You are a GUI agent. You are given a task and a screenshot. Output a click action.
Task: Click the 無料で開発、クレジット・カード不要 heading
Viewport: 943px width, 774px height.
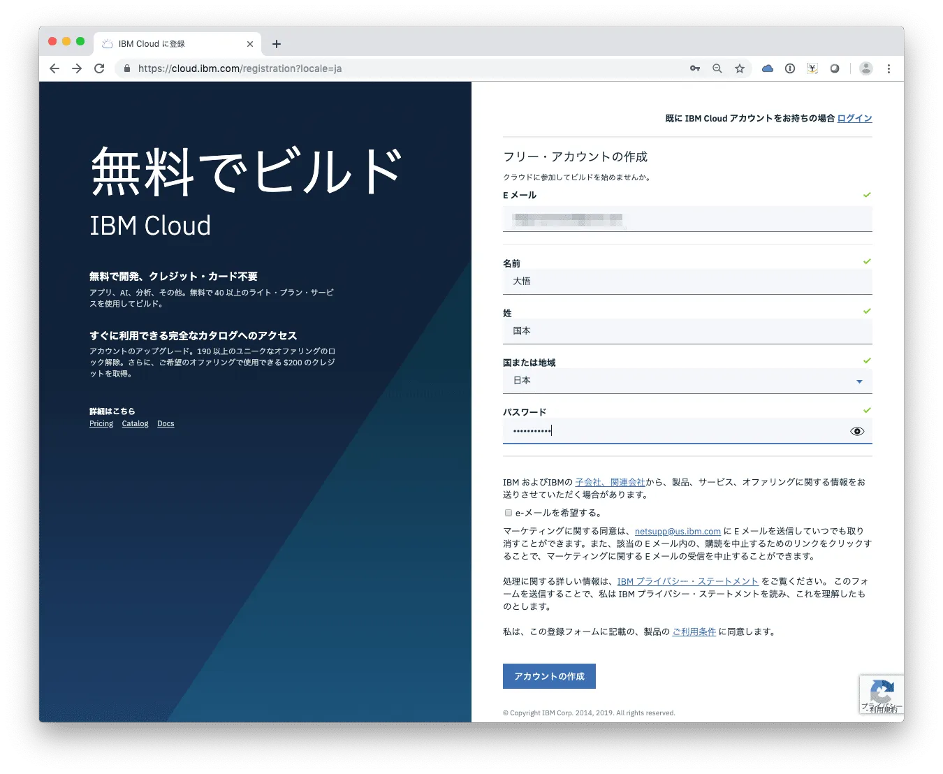tap(173, 276)
